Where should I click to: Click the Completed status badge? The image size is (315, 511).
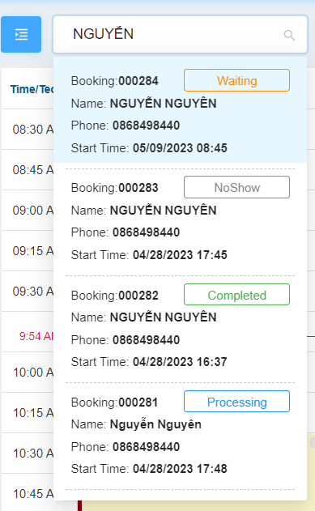click(x=236, y=295)
